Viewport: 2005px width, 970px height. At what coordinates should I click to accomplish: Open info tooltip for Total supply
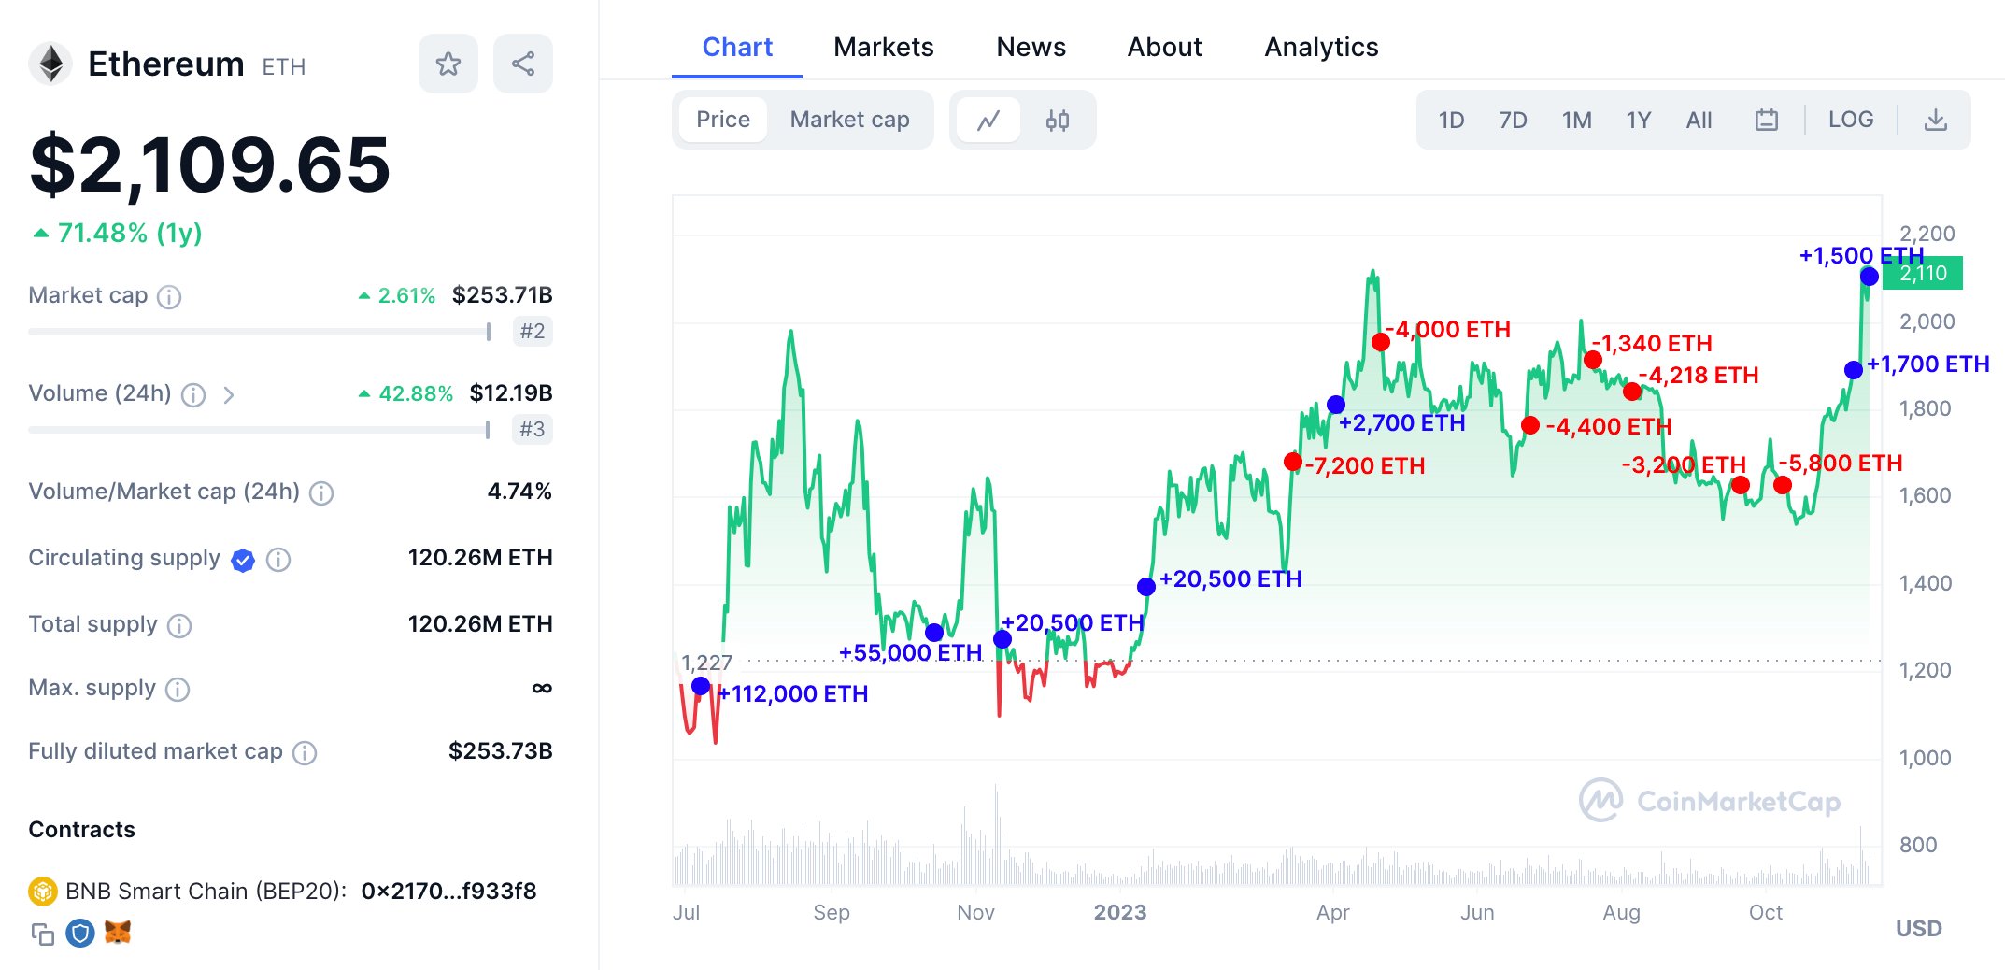[x=179, y=626]
